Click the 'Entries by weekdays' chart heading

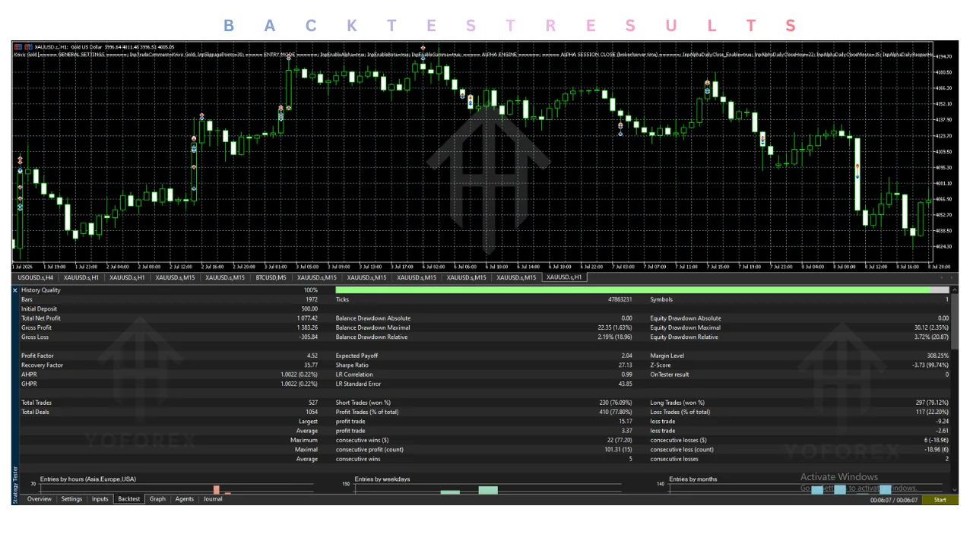[x=382, y=479]
